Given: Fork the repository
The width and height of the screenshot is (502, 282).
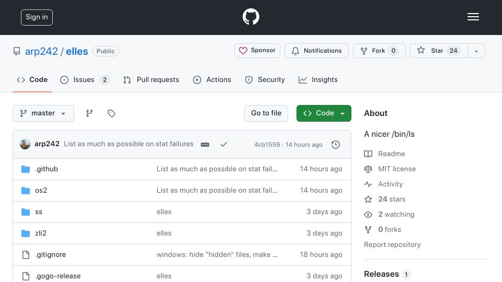Looking at the screenshot, I should click(x=379, y=51).
